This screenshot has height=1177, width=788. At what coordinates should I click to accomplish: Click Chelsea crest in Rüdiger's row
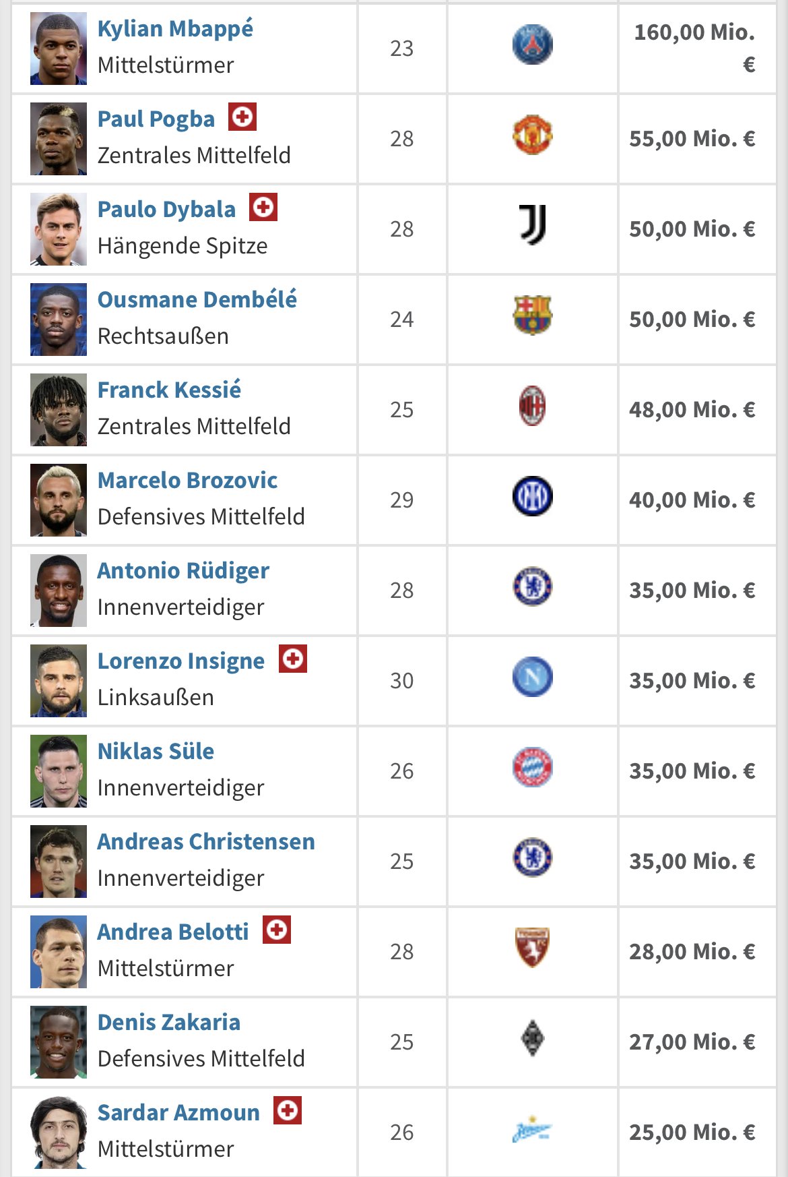coord(532,586)
